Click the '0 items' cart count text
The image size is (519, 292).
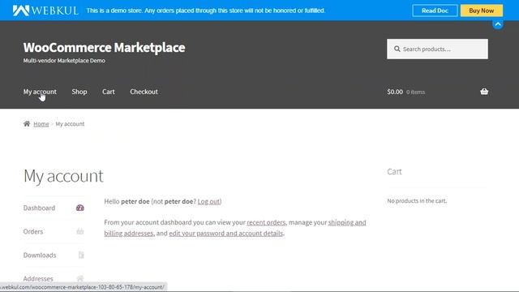415,92
